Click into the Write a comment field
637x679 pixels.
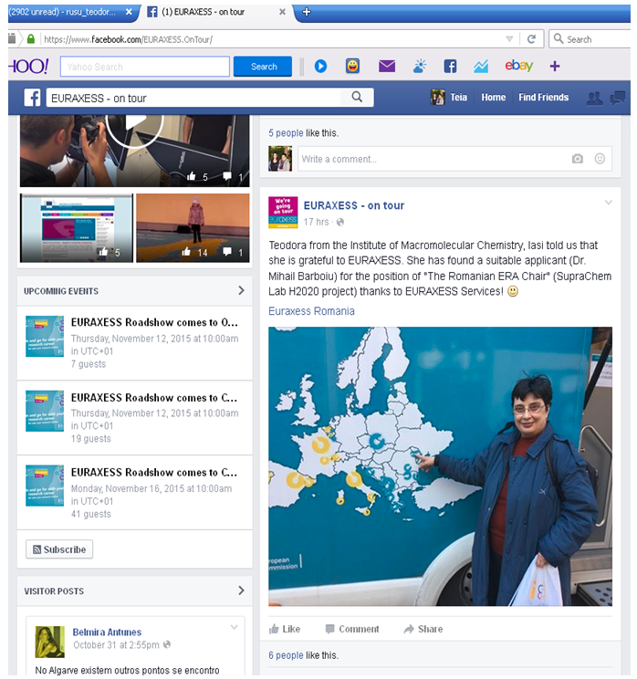(x=433, y=159)
